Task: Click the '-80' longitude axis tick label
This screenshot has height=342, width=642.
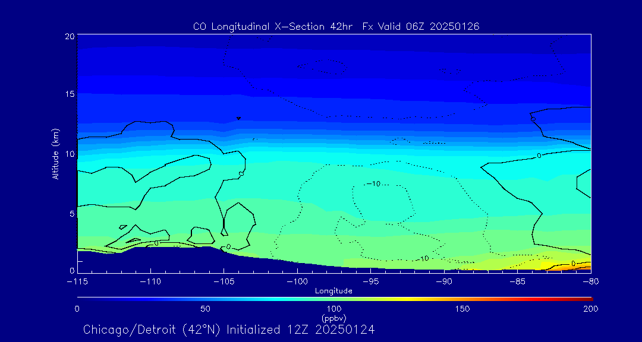Action: click(x=591, y=282)
